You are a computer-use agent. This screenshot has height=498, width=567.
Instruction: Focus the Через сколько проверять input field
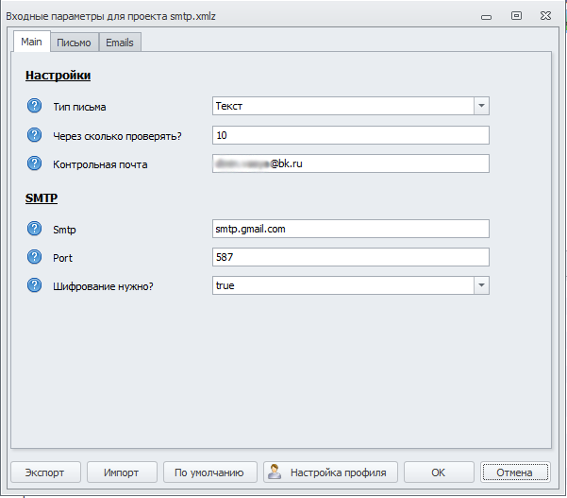[x=351, y=135]
